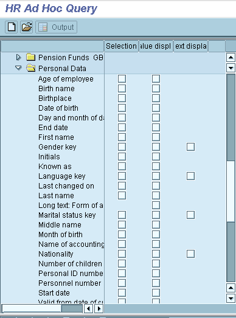Tick the text display checkbox for Nationality

coord(190,254)
